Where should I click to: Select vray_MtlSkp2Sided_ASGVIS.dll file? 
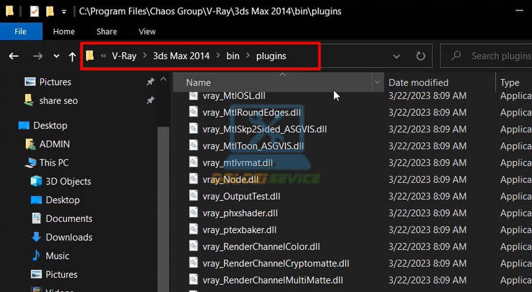[x=265, y=129]
